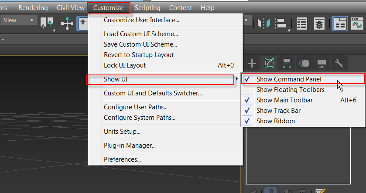Open the View coordinate system dropdown

tap(19, 20)
